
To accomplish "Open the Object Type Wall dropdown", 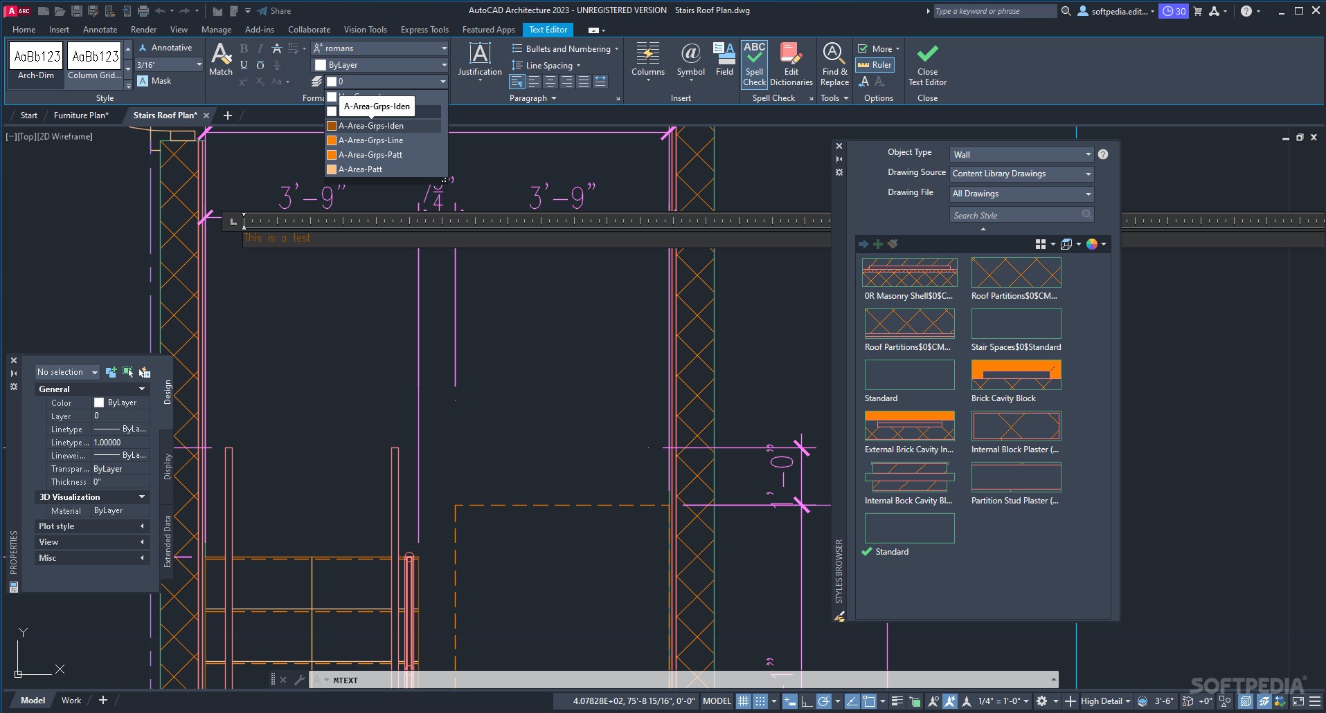I will pyautogui.click(x=1022, y=154).
